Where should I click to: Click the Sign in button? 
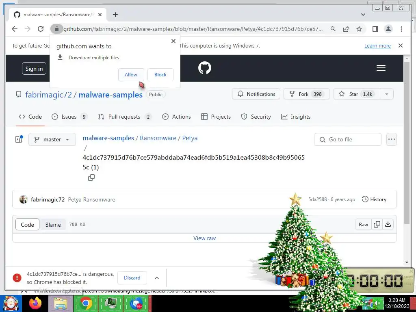[34, 69]
